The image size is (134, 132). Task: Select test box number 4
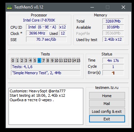click(x=31, y=61)
